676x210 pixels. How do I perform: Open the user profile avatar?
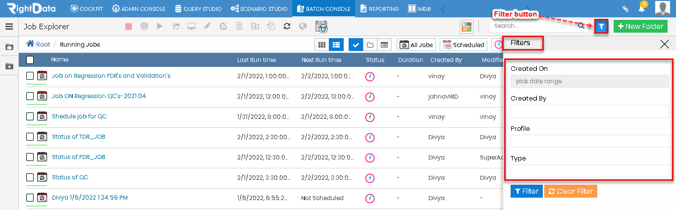[662, 8]
